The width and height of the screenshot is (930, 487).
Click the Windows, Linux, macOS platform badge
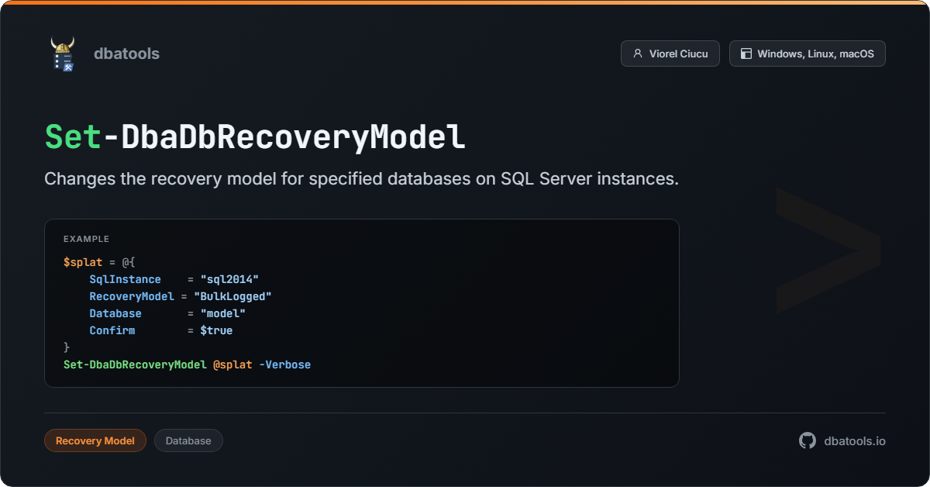(807, 54)
